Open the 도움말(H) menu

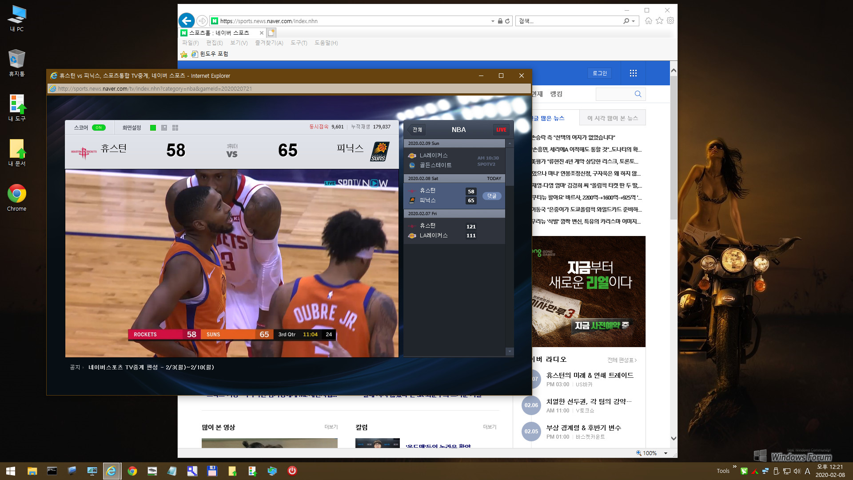[x=326, y=43]
